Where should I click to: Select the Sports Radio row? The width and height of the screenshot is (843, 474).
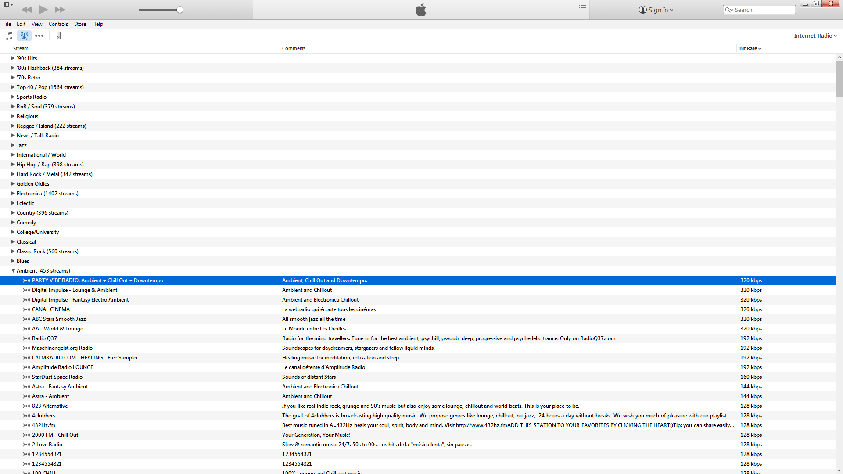(418, 97)
